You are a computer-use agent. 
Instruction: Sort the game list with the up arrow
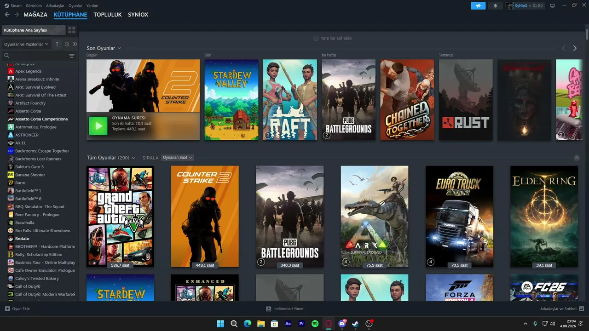(57, 44)
